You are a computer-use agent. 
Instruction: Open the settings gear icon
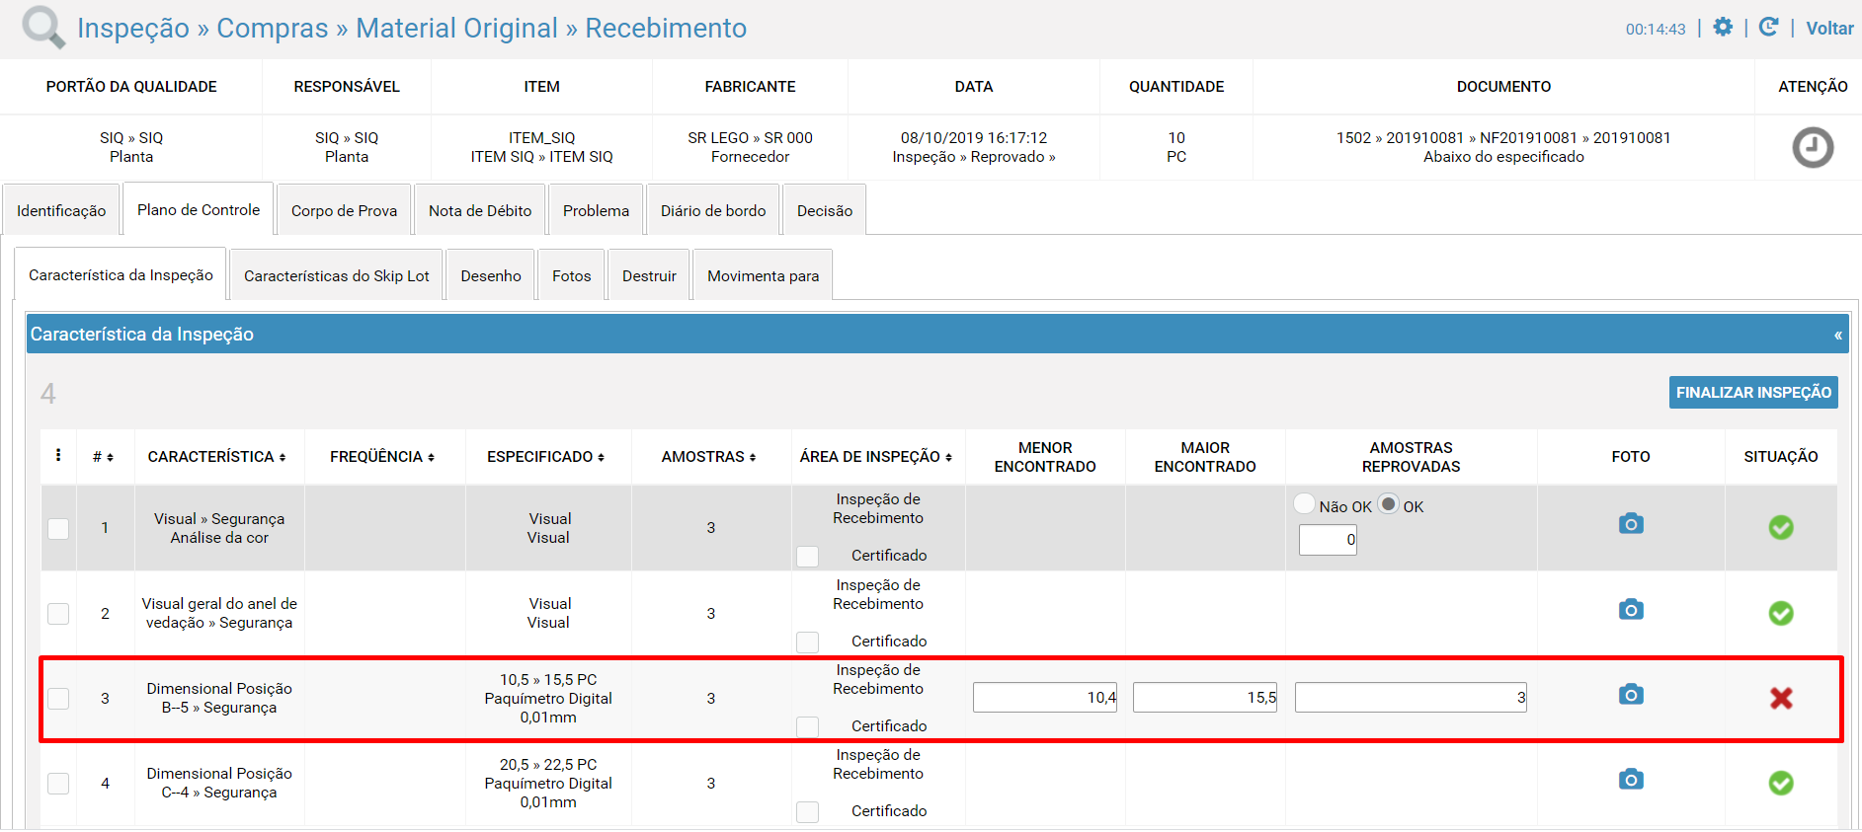pos(1723,28)
